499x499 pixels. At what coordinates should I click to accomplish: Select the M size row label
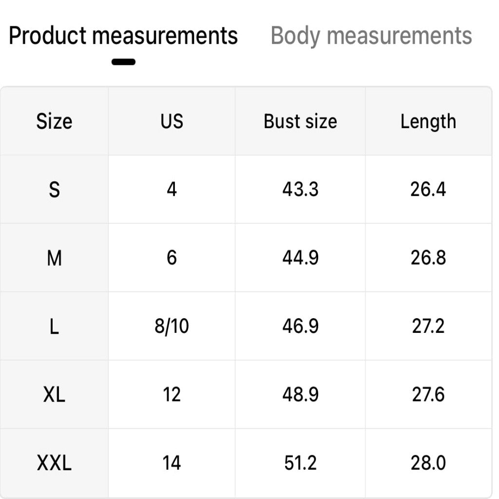[54, 258]
